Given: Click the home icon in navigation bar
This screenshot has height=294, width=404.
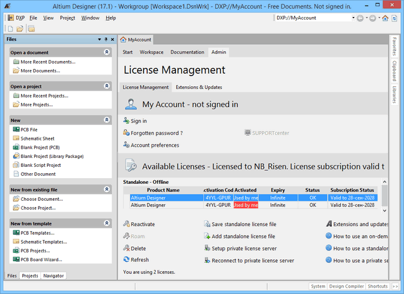Looking at the screenshot, I should click(385, 18).
